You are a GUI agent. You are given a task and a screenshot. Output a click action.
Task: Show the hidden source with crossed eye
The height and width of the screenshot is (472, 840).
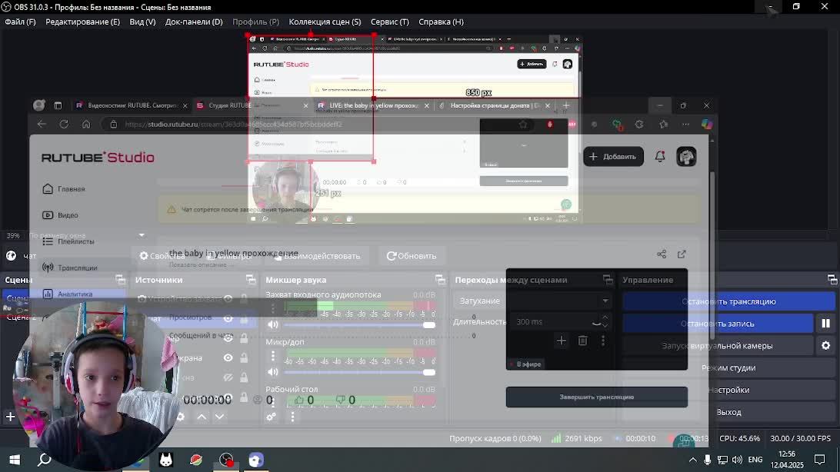pos(228,377)
